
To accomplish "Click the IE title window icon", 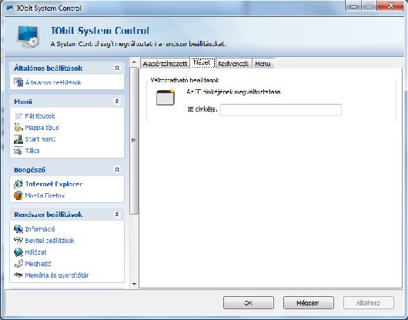I will pos(166,97).
